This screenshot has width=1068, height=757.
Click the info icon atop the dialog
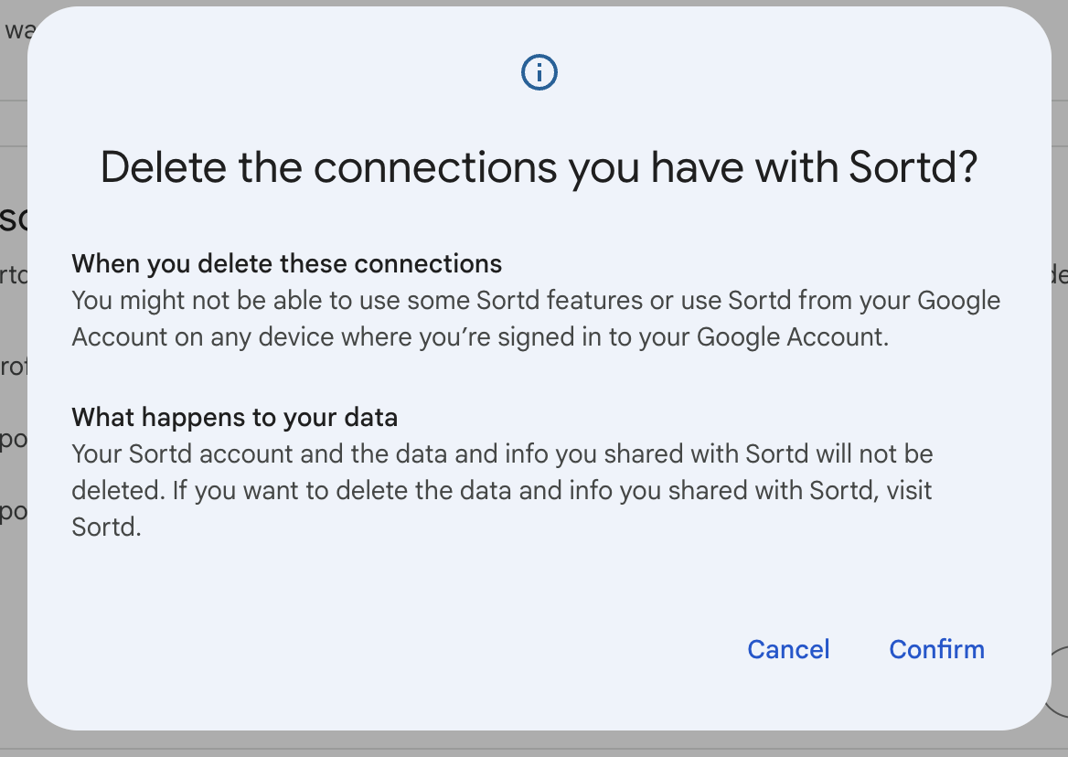point(539,72)
